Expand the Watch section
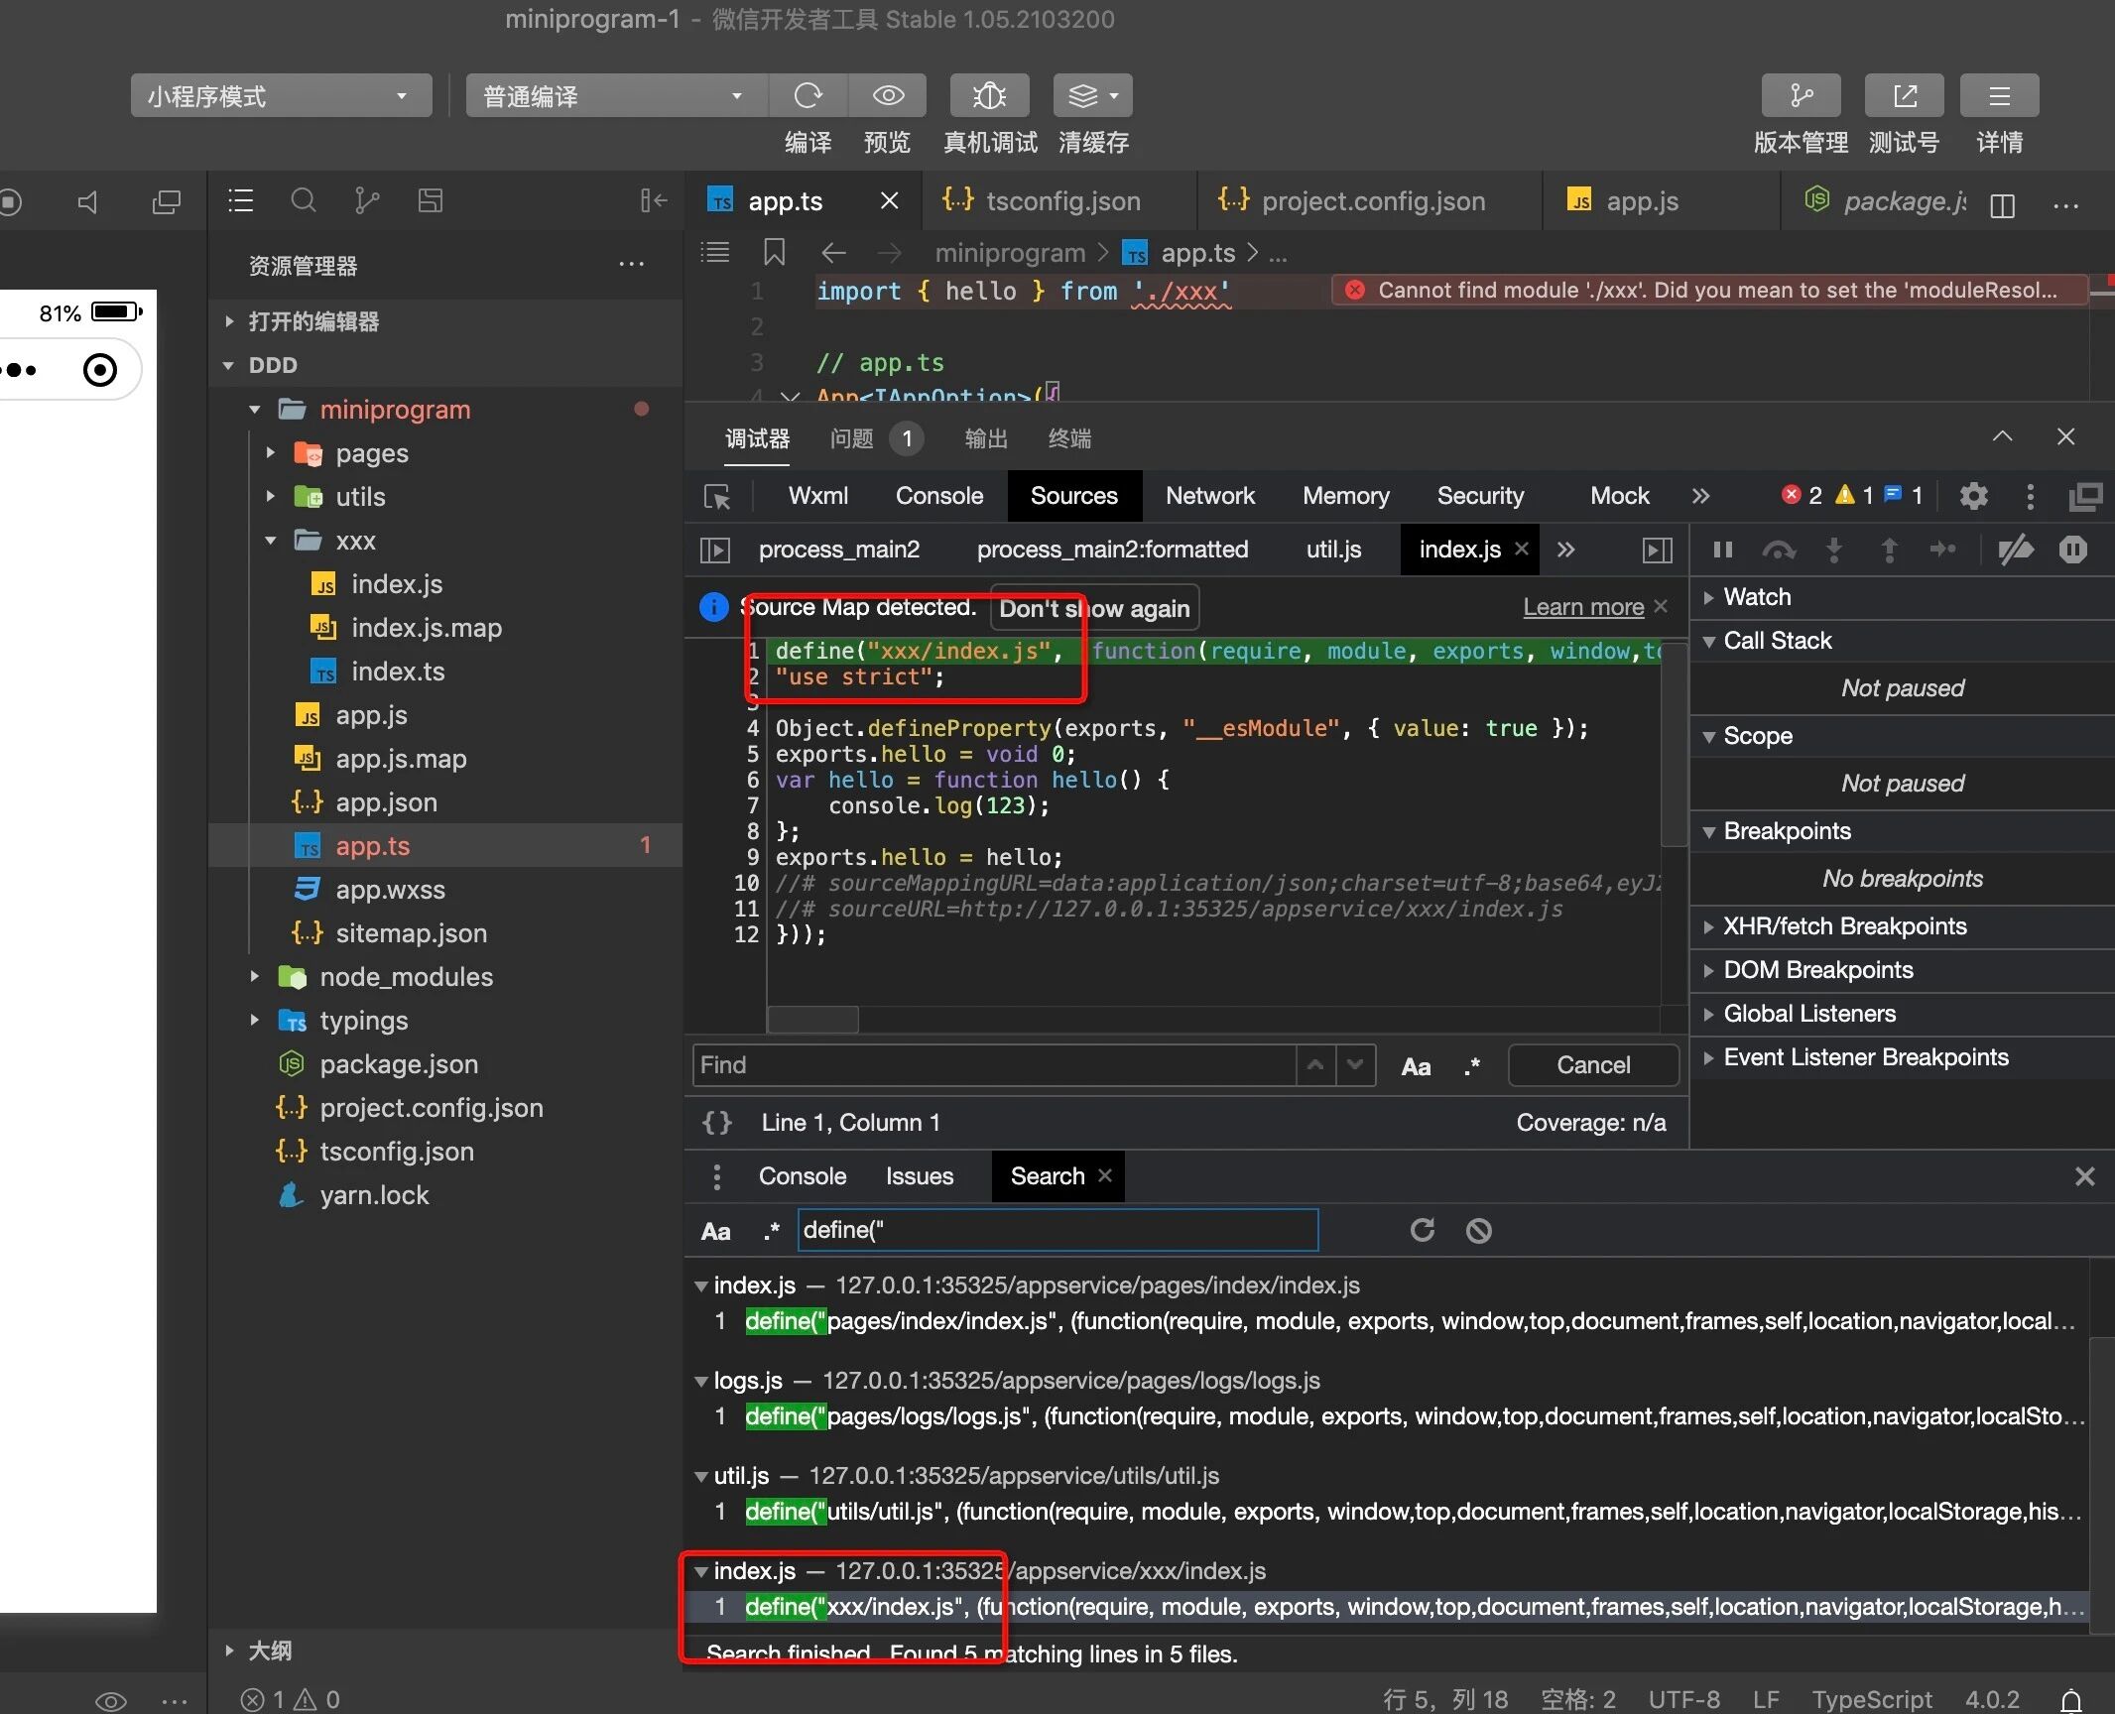The image size is (2115, 1714). coord(1757,597)
